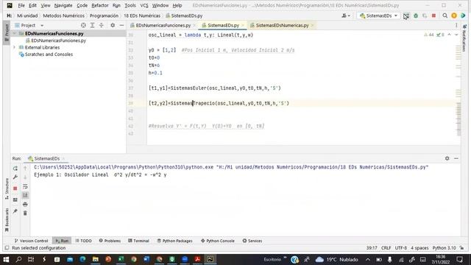Viewport: 471px width, 265px height.
Task: Select opened file locator in Project panel
Action: click(83, 26)
